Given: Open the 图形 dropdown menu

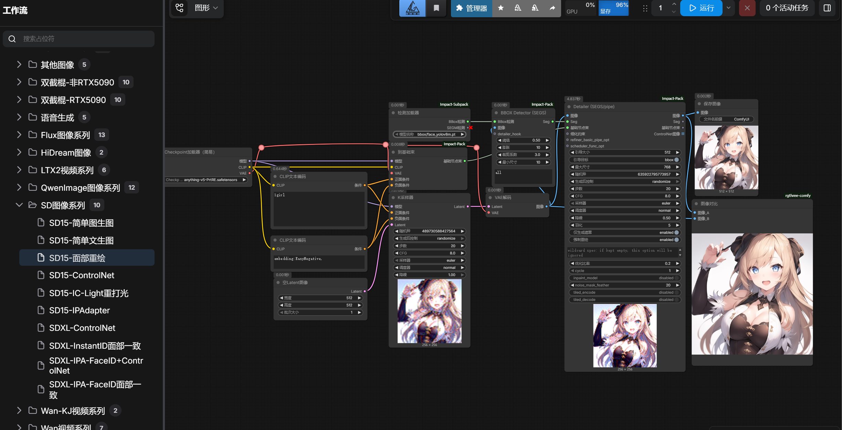Looking at the screenshot, I should tap(206, 8).
